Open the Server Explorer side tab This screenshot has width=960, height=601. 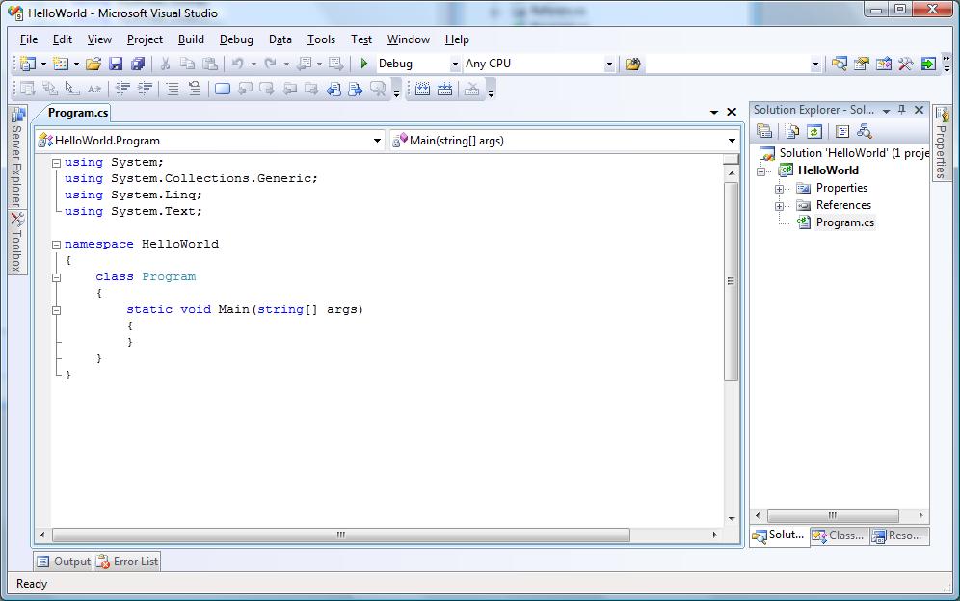point(17,157)
